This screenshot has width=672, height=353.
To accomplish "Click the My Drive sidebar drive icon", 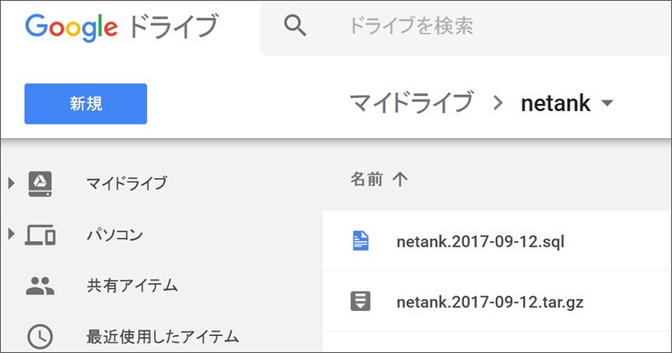I will [40, 184].
